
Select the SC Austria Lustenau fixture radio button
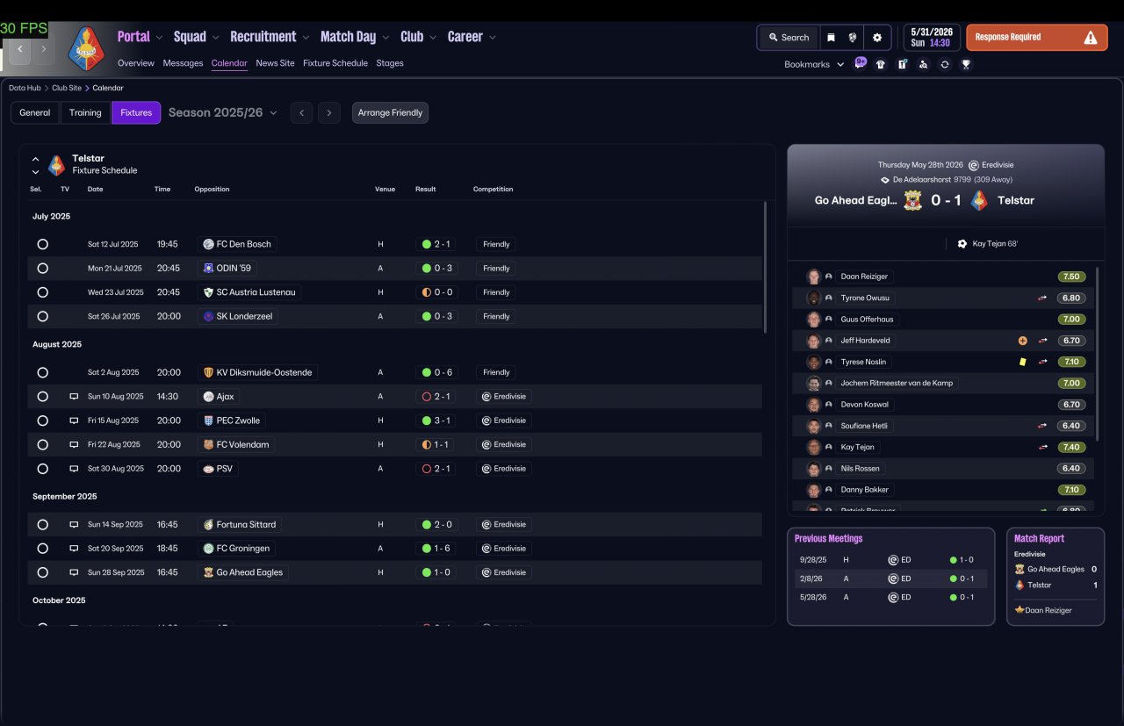point(42,292)
